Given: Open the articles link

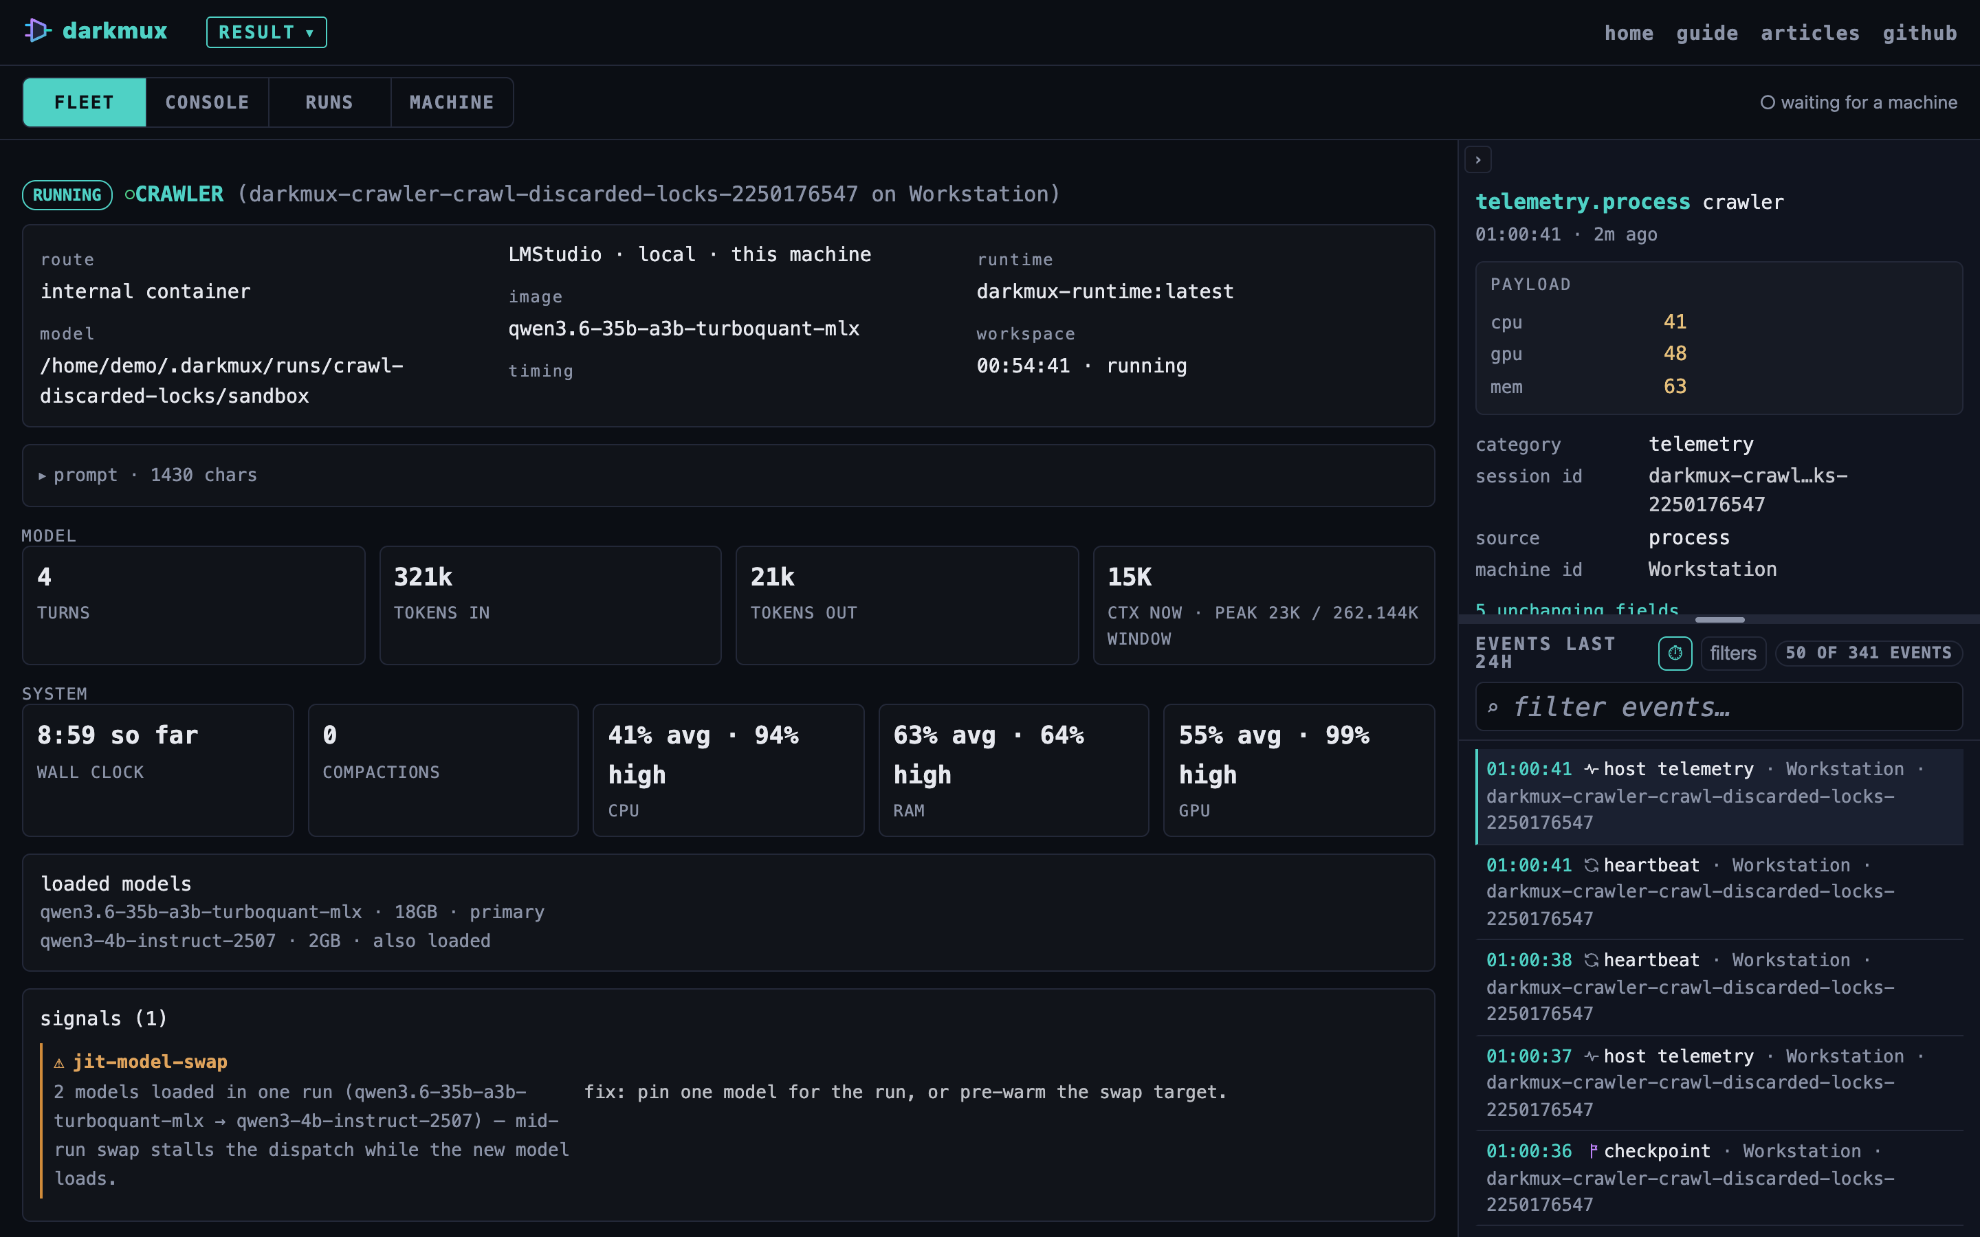Looking at the screenshot, I should click(1809, 33).
